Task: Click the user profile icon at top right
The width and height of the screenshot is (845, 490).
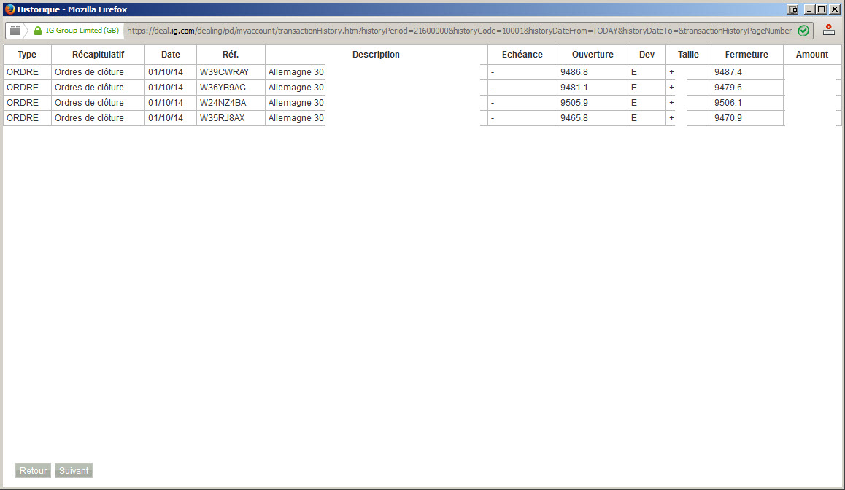Action: pyautogui.click(x=829, y=30)
